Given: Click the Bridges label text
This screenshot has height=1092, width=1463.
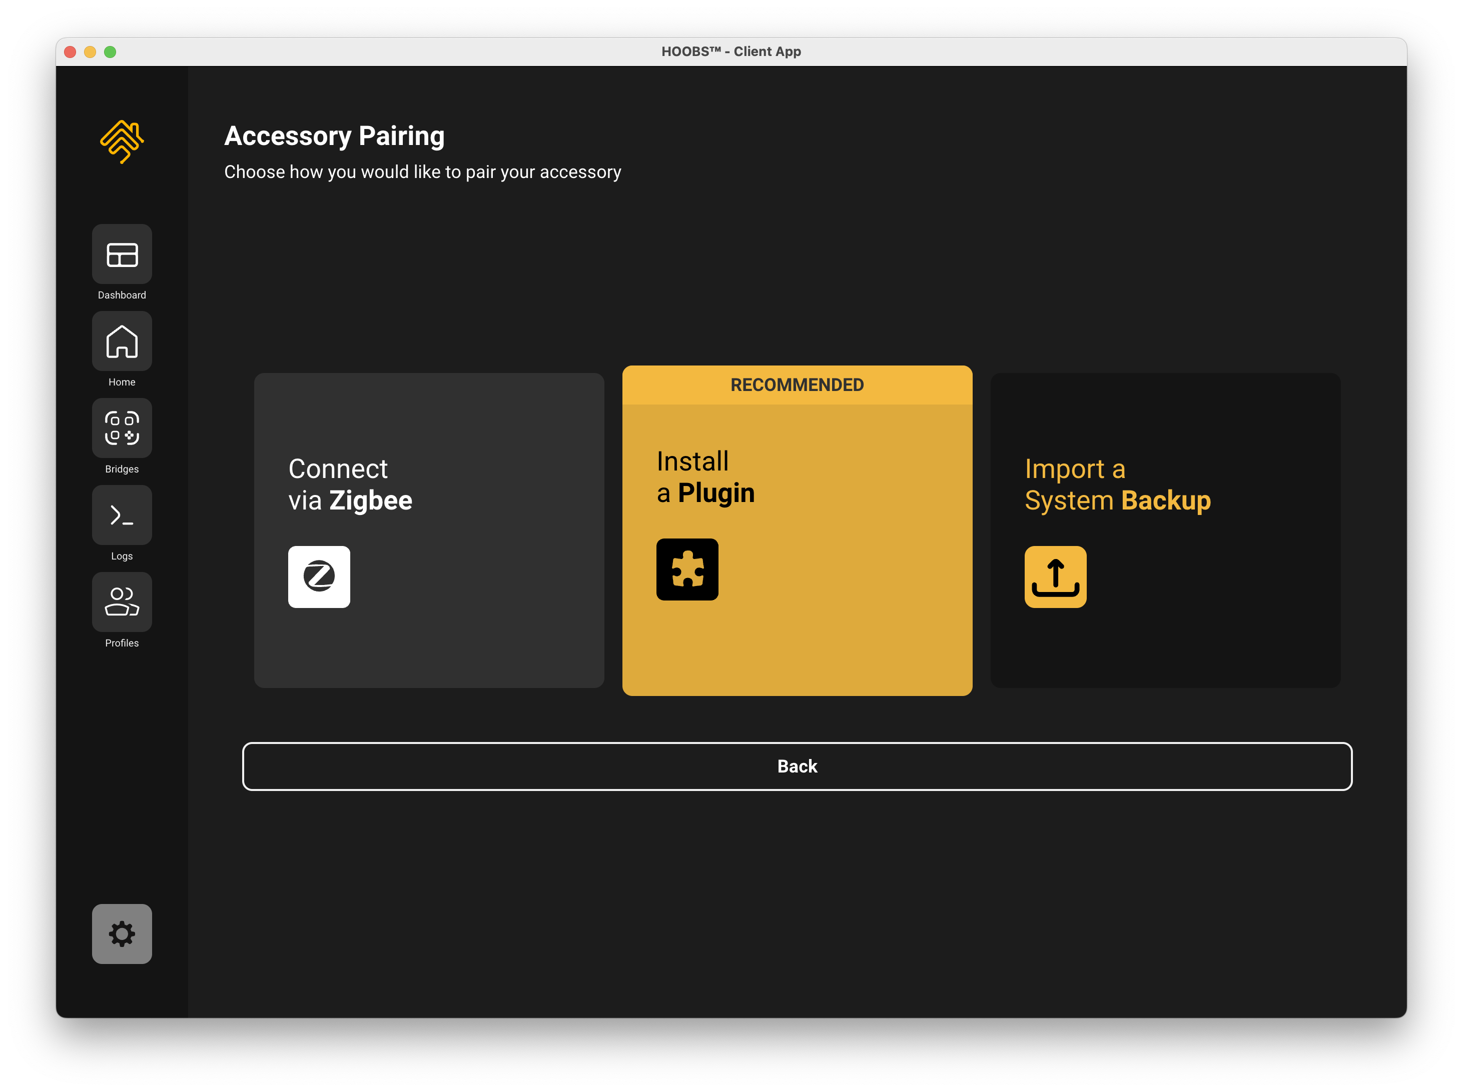Looking at the screenshot, I should [122, 468].
